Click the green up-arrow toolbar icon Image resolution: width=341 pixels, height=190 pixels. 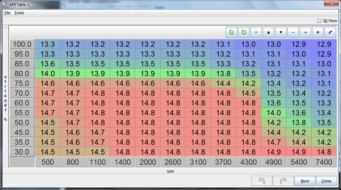pyautogui.click(x=231, y=32)
